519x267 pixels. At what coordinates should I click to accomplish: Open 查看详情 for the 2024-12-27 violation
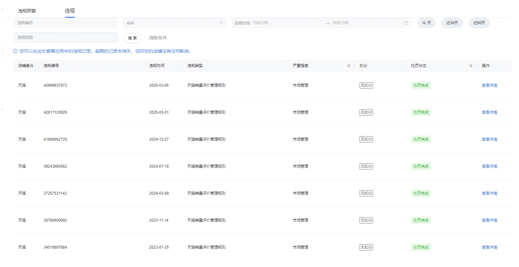click(x=489, y=139)
